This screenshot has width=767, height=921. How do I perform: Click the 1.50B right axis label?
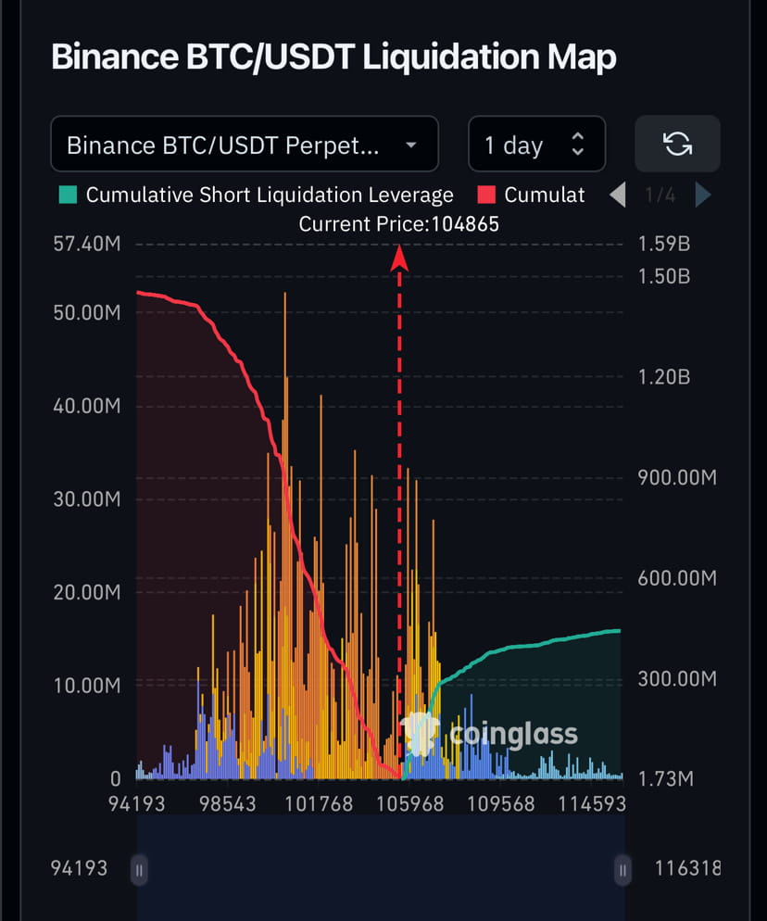[x=664, y=276]
